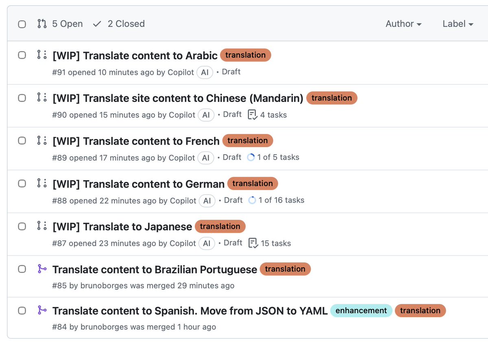488x344 pixels.
Task: Click the AI badge on PR #88
Action: pyautogui.click(x=207, y=201)
